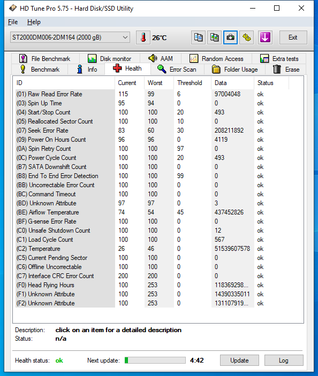Switch to the Error Scan tab
Screen dimensions: 318x376
tap(177, 70)
